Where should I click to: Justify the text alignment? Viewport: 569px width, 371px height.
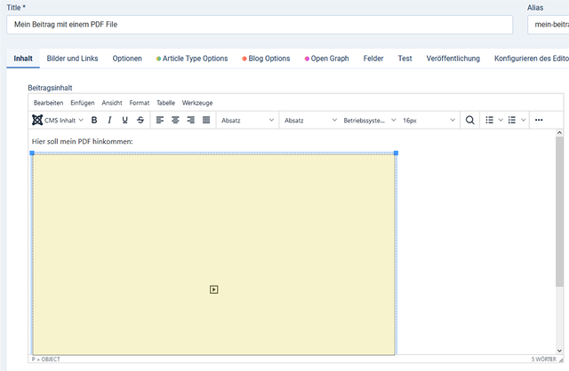point(206,120)
